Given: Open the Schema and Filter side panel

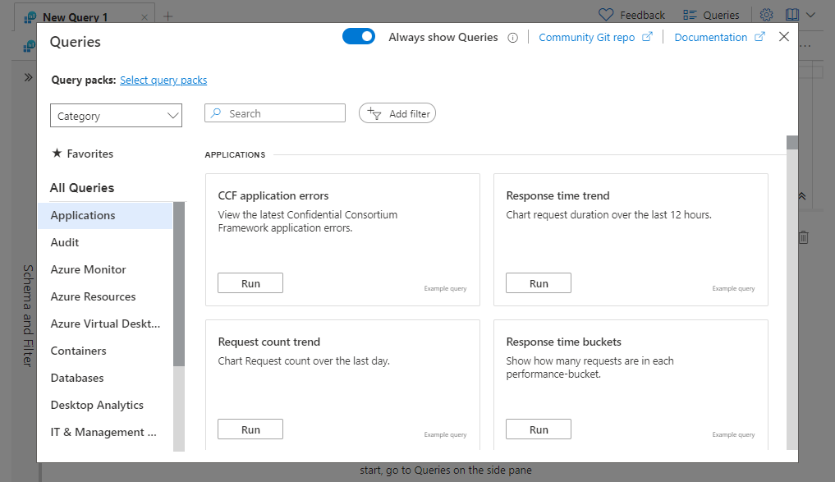Looking at the screenshot, I should click(28, 316).
